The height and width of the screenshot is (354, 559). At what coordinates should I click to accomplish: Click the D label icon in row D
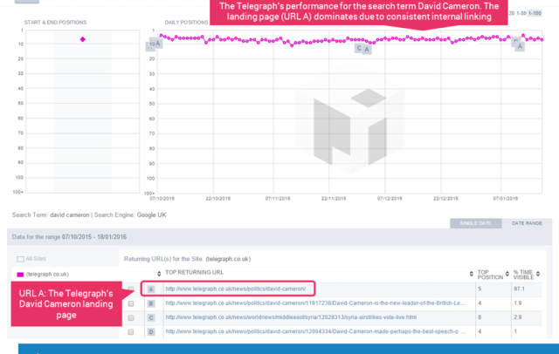tap(151, 332)
